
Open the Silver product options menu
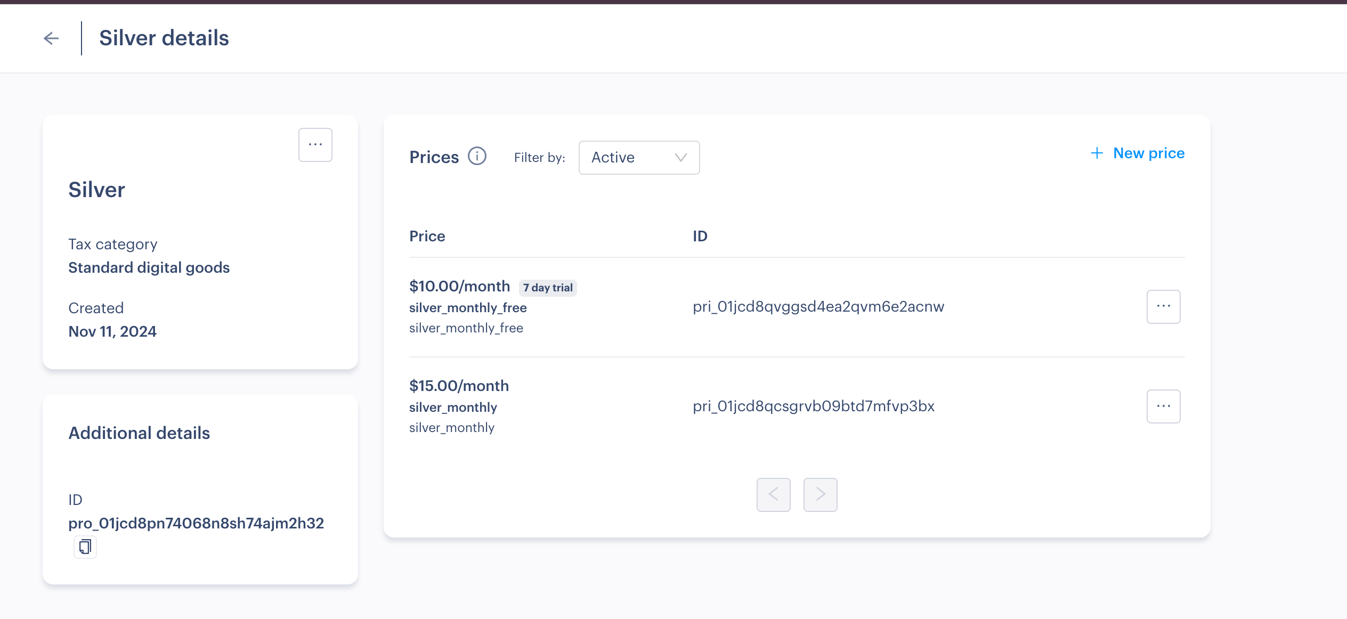pyautogui.click(x=315, y=145)
